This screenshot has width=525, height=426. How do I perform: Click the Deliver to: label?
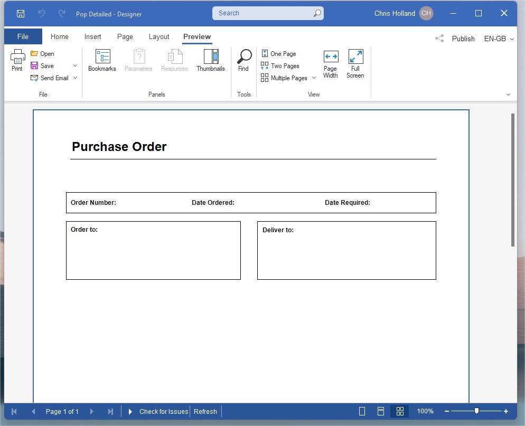click(278, 230)
